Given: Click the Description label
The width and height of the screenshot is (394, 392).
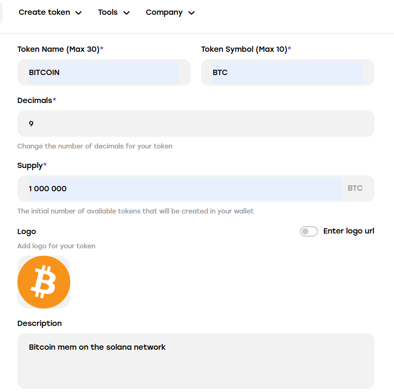Looking at the screenshot, I should click(40, 323).
